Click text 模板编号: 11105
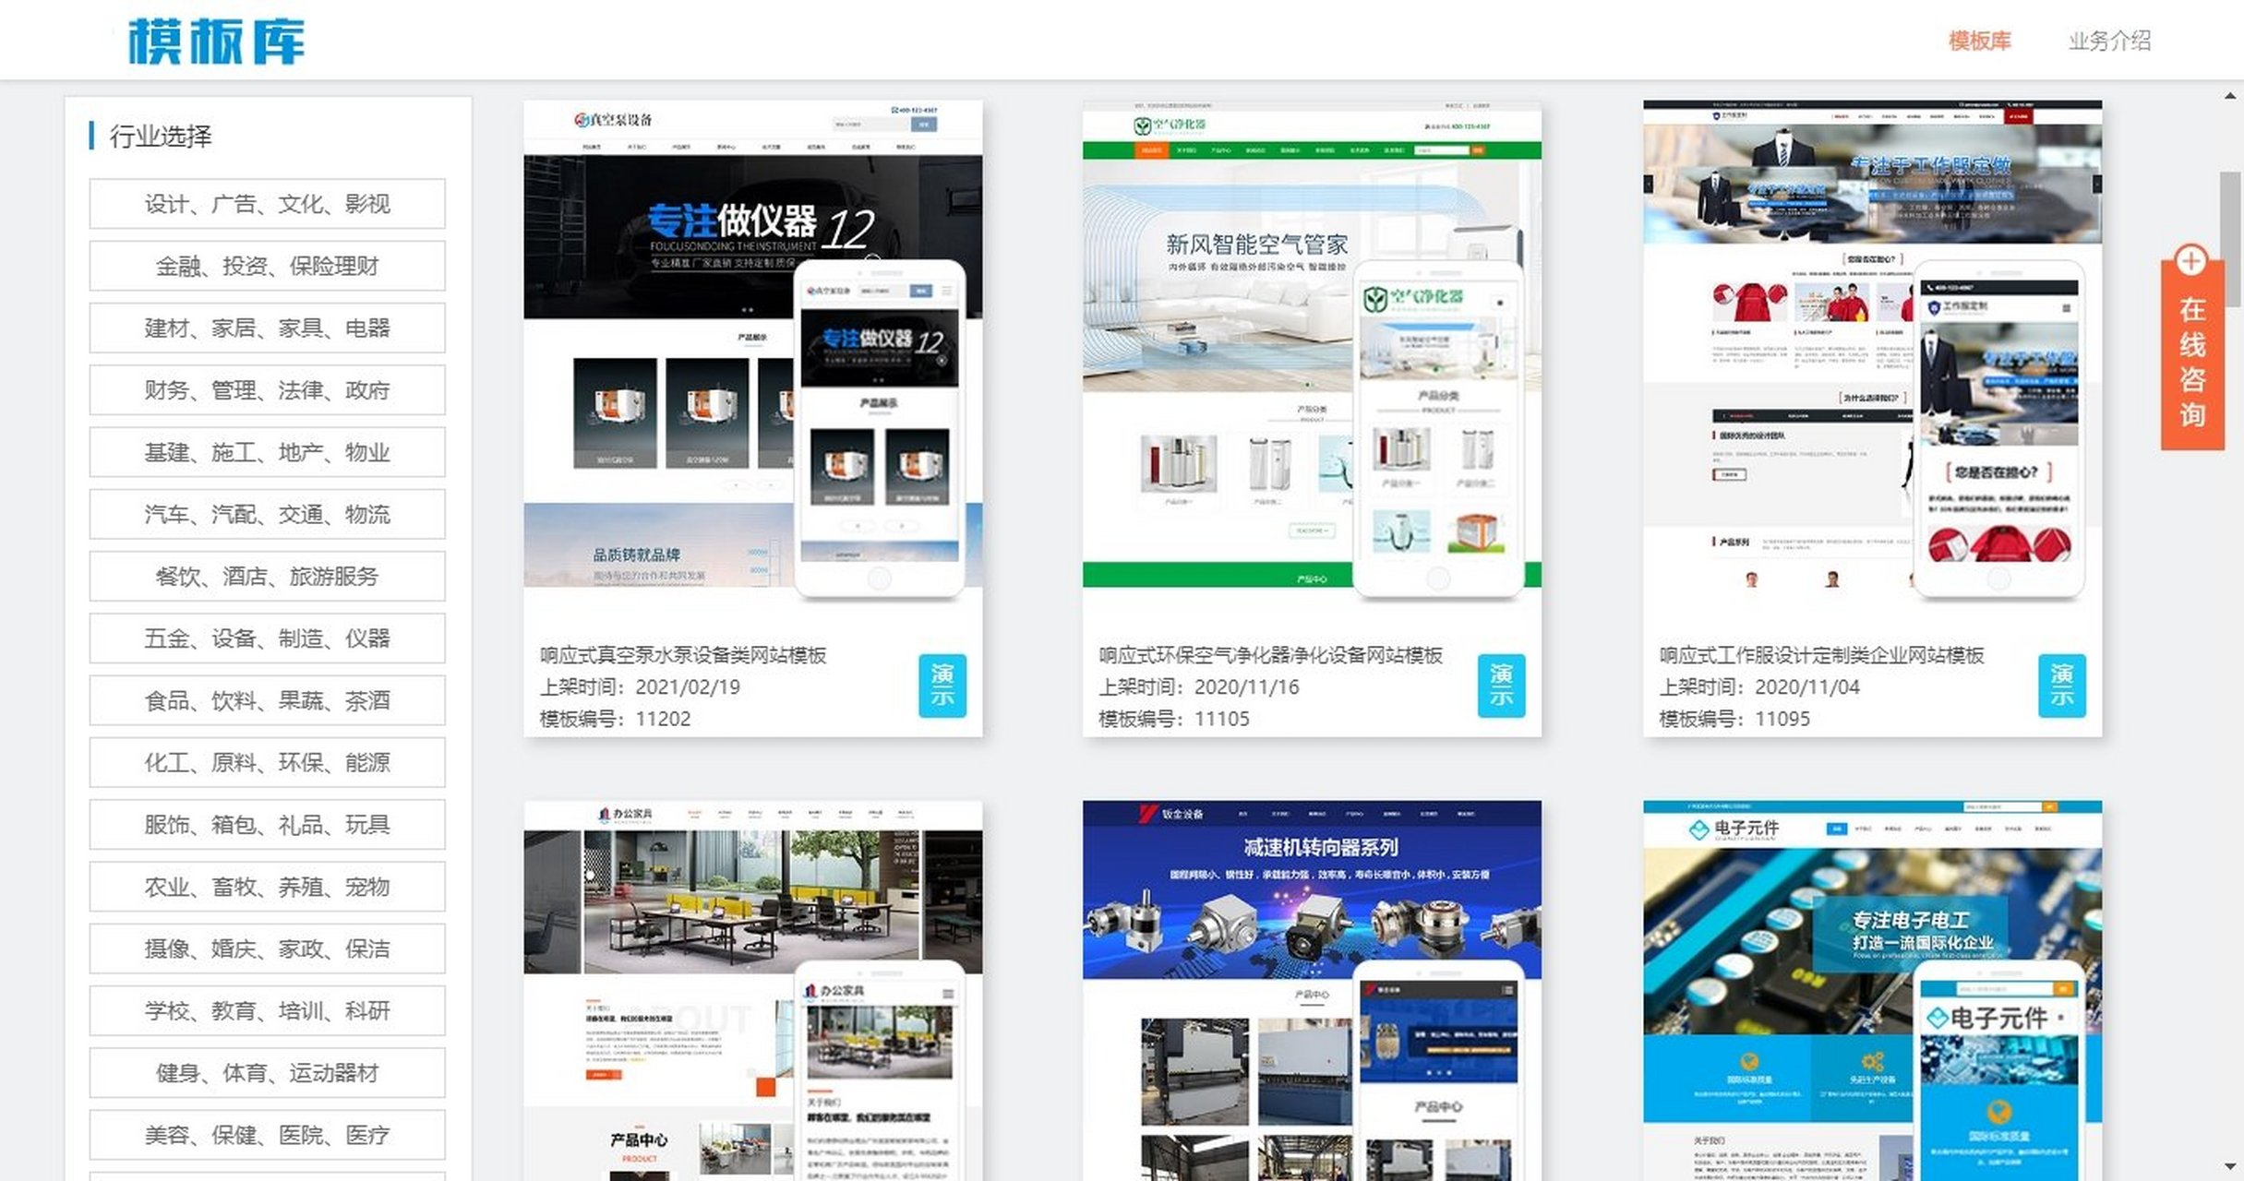This screenshot has height=1181, width=2244. point(1174,719)
